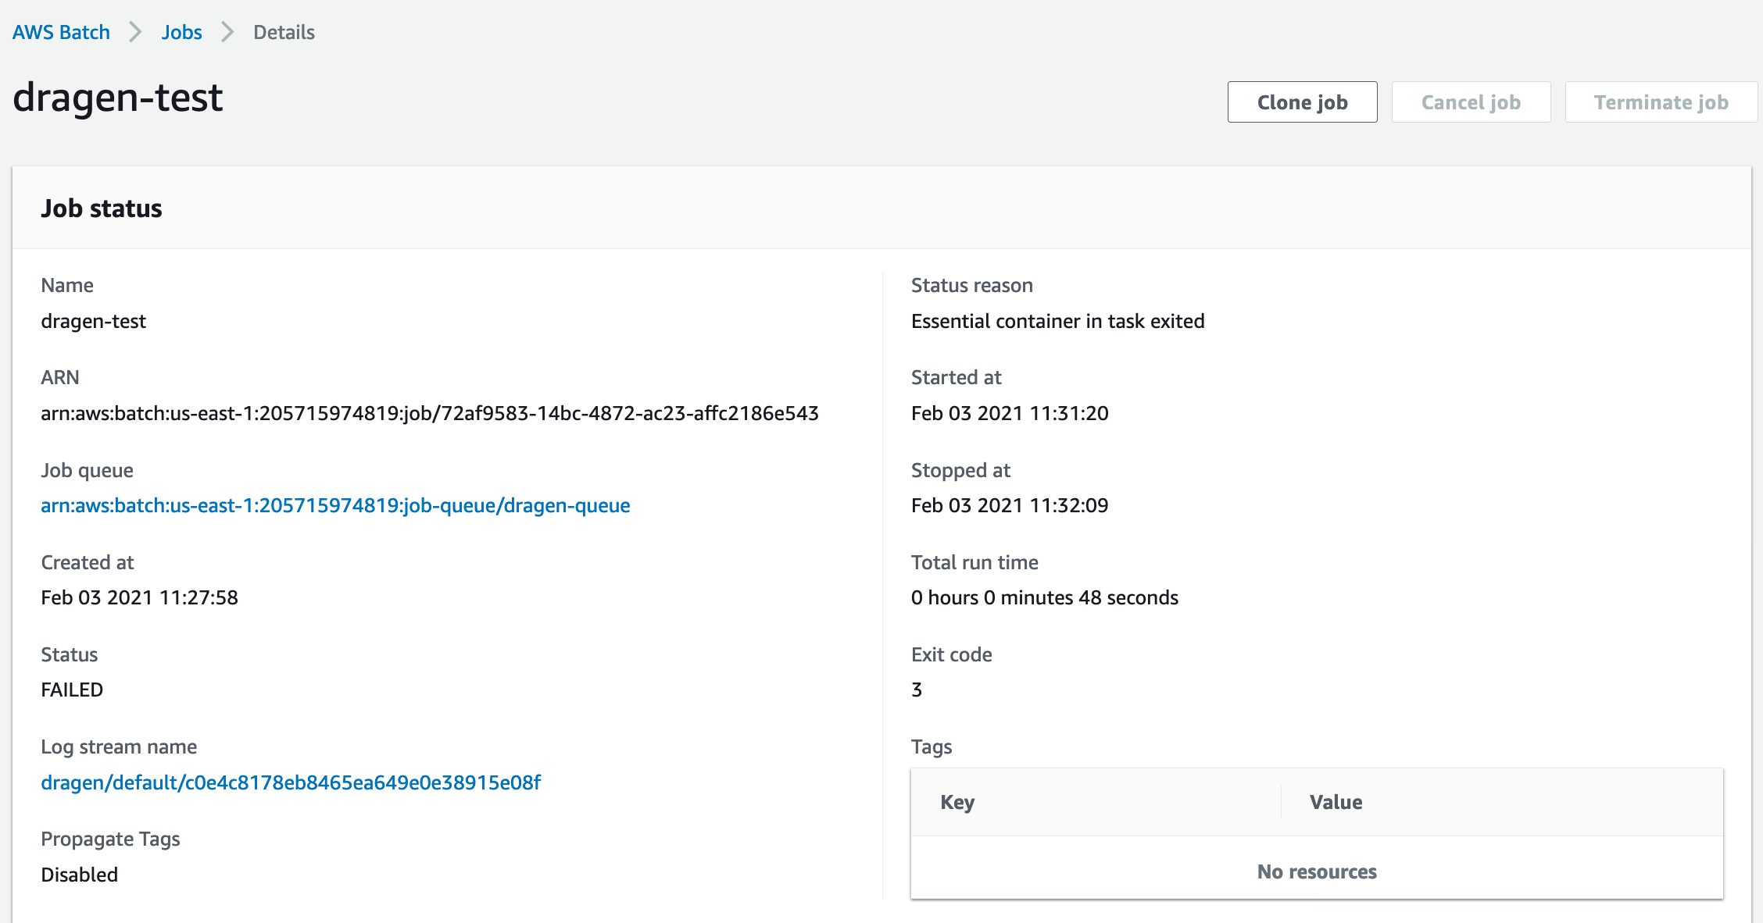
Task: Click the Terminate job button
Action: (x=1661, y=102)
